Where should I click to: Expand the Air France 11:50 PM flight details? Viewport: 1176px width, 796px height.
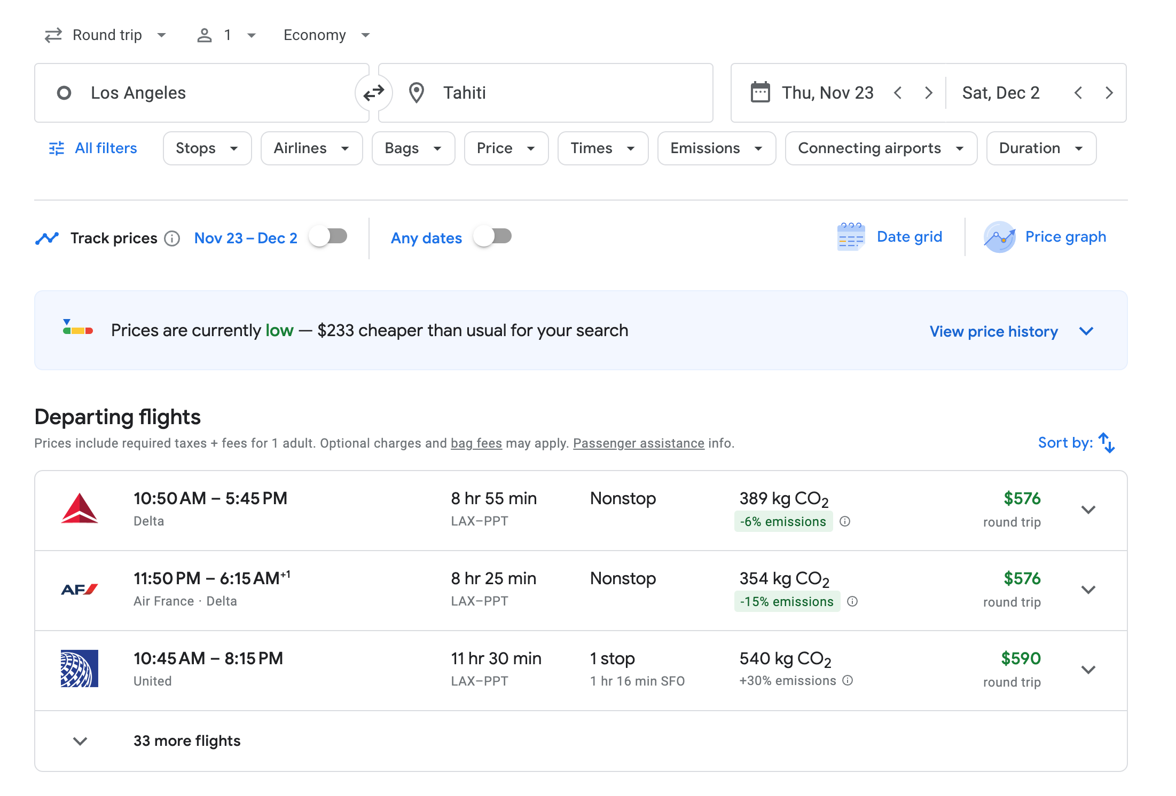click(1088, 590)
